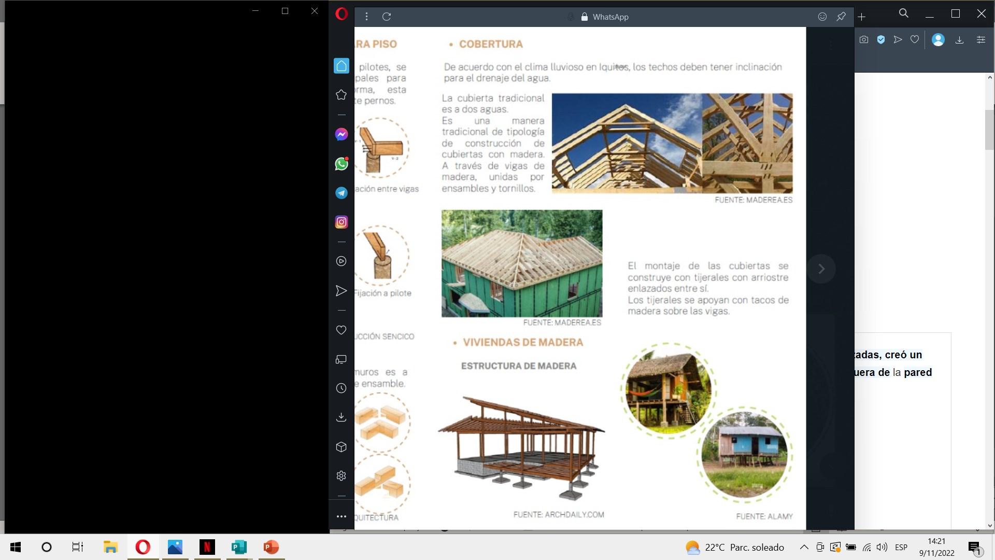Open Opera settings gear icon
Image resolution: width=995 pixels, height=560 pixels.
[x=341, y=475]
